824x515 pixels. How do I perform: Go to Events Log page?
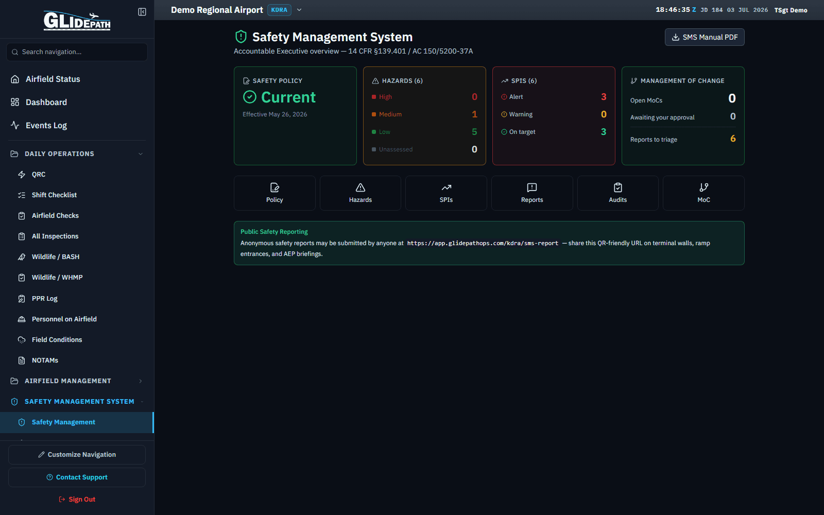[x=77, y=125]
